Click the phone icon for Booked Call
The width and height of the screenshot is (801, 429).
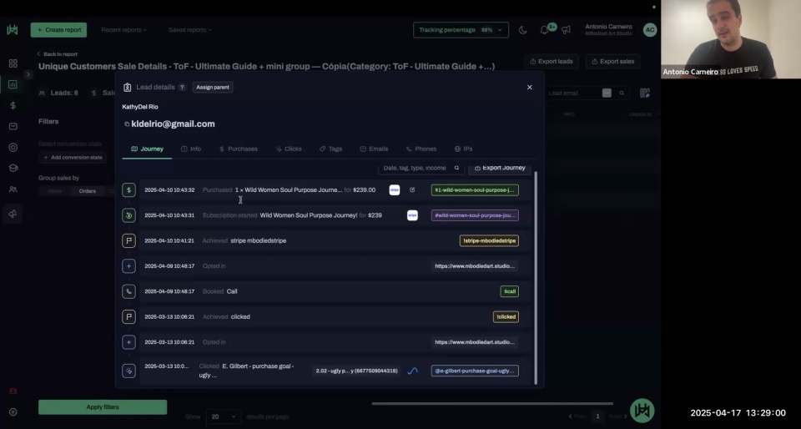[x=128, y=291]
